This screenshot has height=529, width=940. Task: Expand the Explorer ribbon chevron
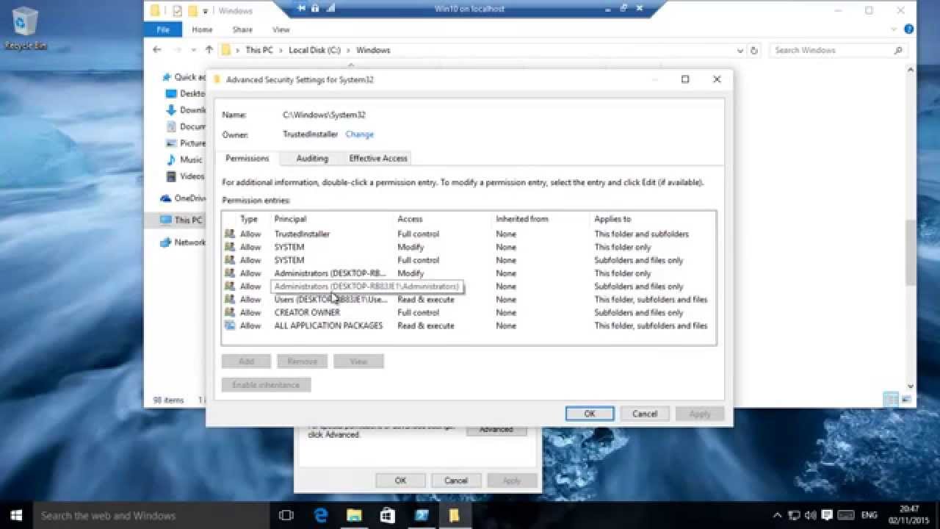pyautogui.click(x=894, y=29)
